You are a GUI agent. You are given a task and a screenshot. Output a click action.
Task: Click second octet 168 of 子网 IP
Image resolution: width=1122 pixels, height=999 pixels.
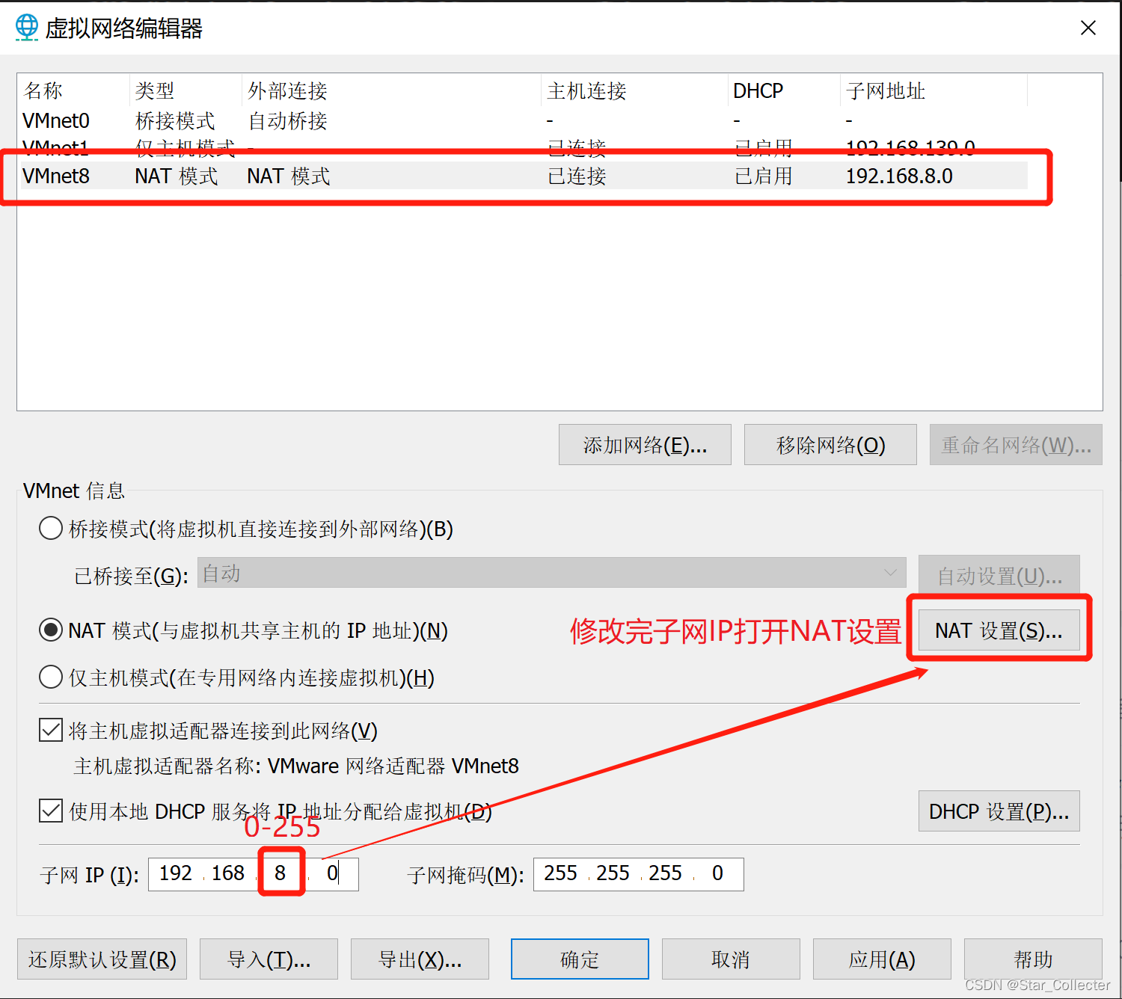click(228, 873)
